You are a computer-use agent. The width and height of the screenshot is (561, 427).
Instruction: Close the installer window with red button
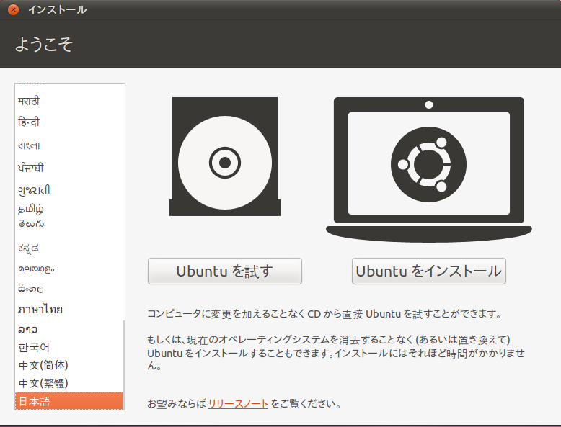point(13,9)
